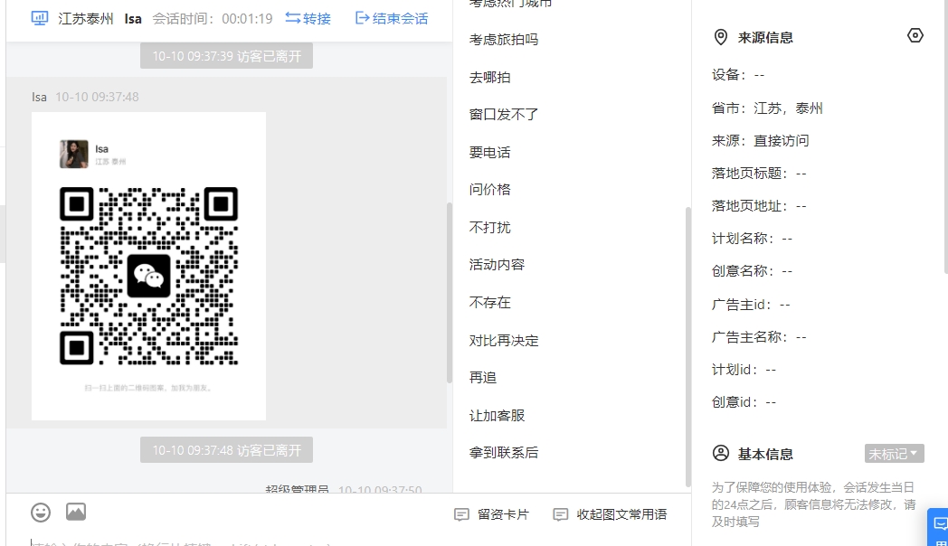The width and height of the screenshot is (948, 546).
Task: Click the blue chat widget icon at bottom right
Action: coord(939,525)
